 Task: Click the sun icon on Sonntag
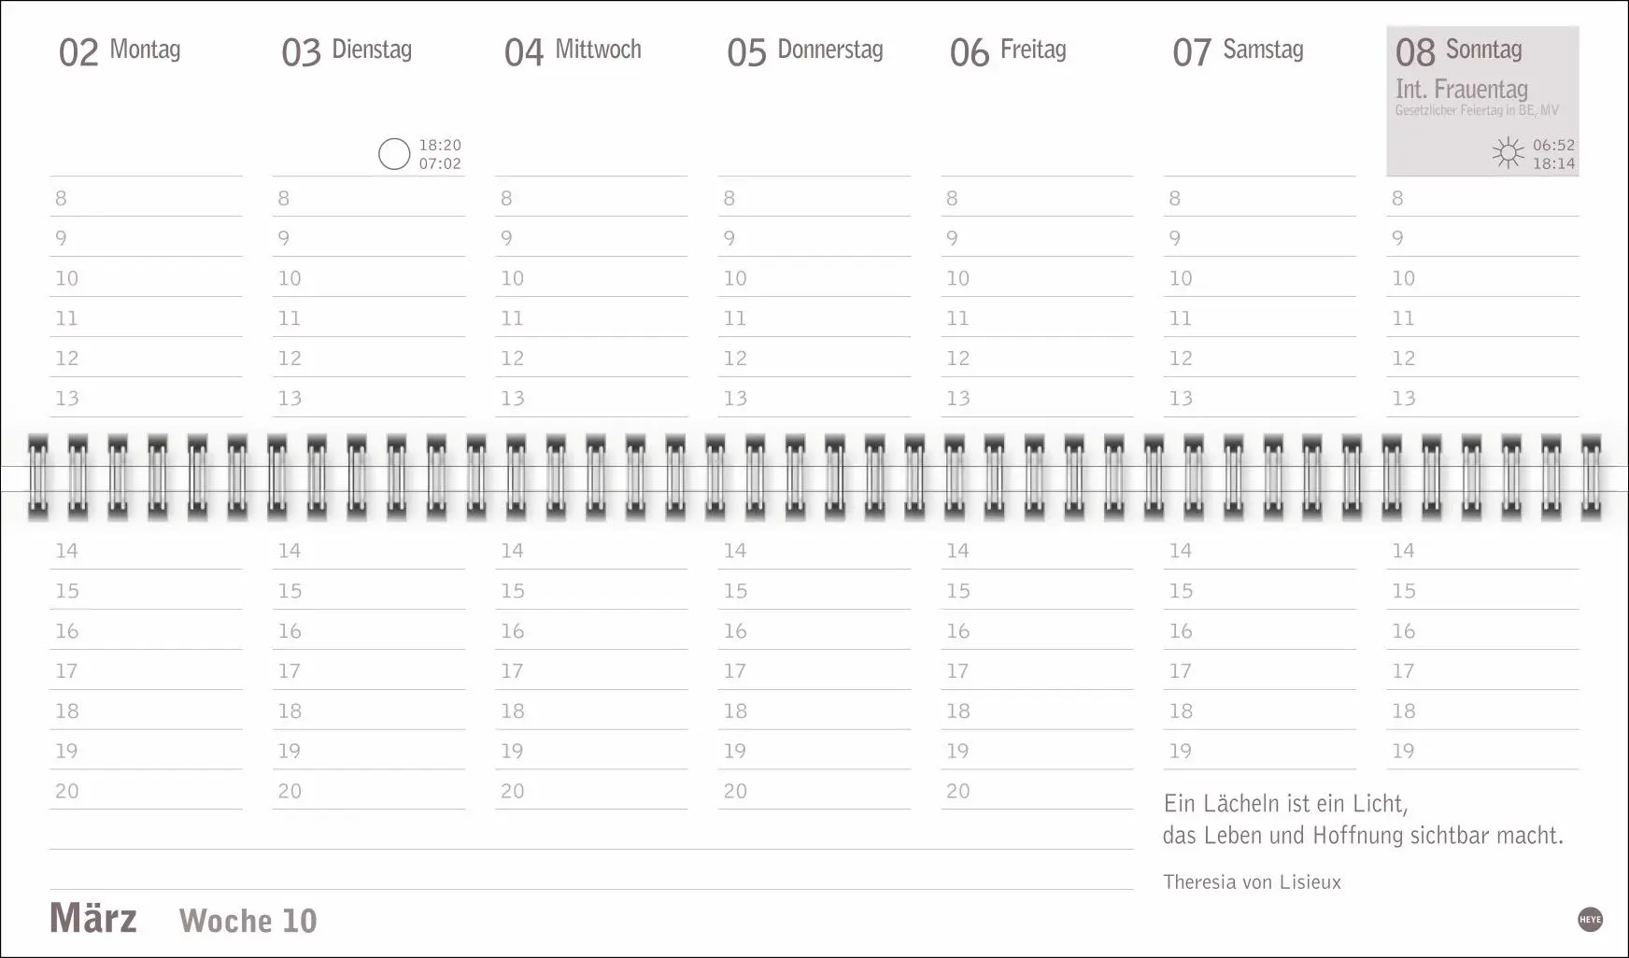point(1507,153)
